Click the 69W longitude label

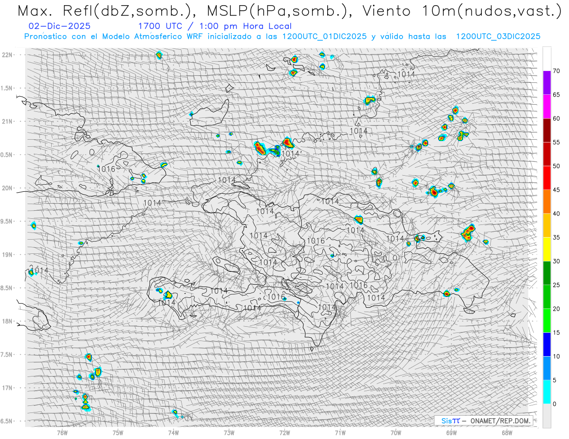click(x=451, y=432)
